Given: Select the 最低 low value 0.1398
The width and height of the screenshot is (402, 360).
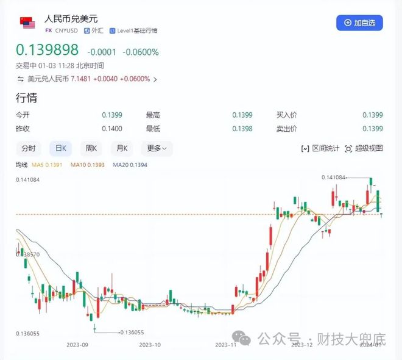Looking at the screenshot, I should pyautogui.click(x=242, y=129).
